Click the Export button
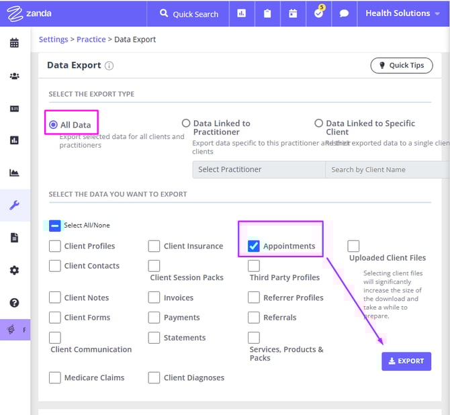The image size is (450, 415). point(406,361)
